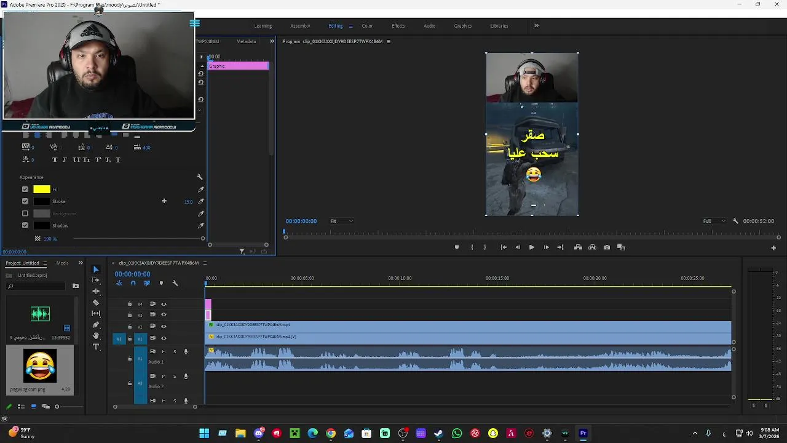Expand Project panel overflow chevron
Screen dimensions: 787x443
tap(81, 263)
